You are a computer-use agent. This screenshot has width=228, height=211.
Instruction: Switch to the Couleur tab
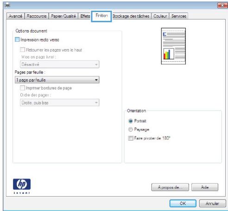160,16
